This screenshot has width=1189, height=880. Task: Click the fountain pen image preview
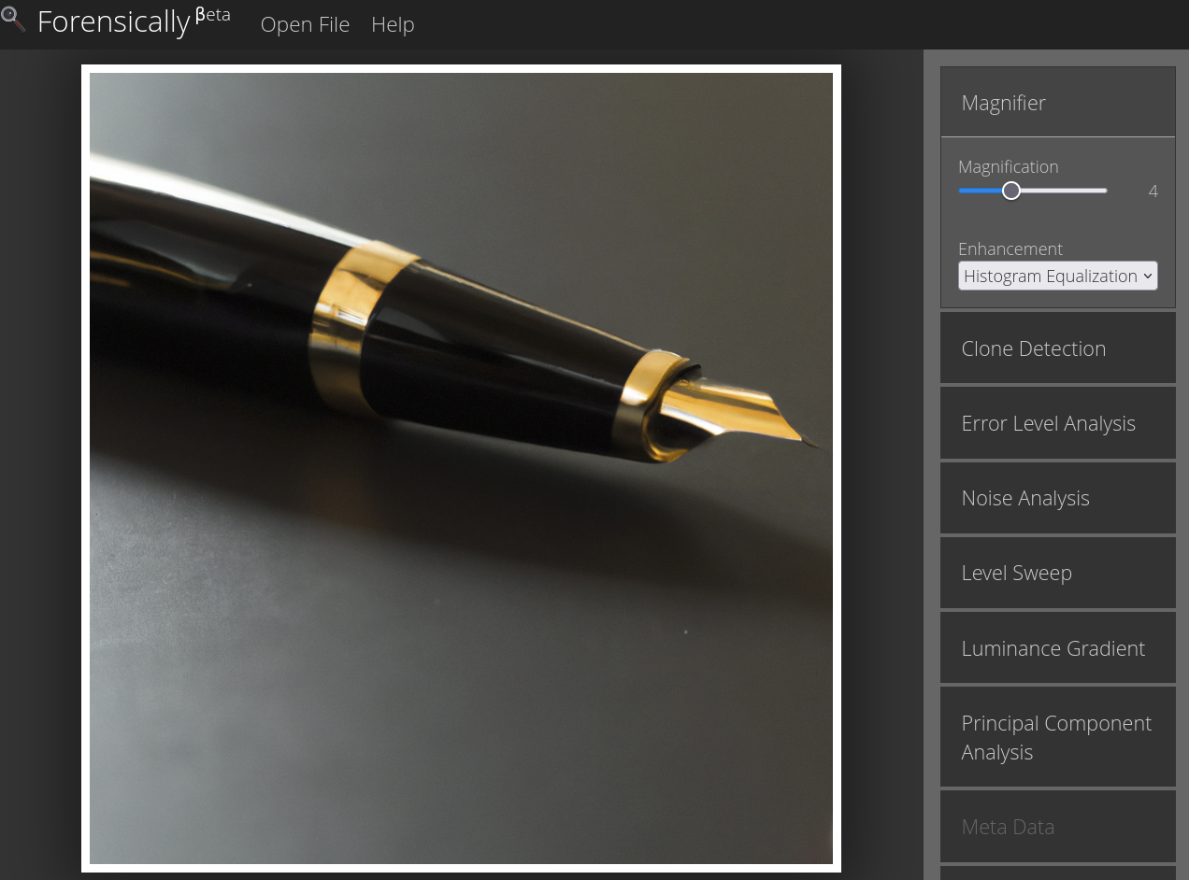461,468
